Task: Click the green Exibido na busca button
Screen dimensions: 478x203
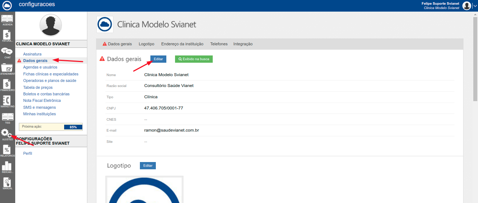Action: pos(194,59)
